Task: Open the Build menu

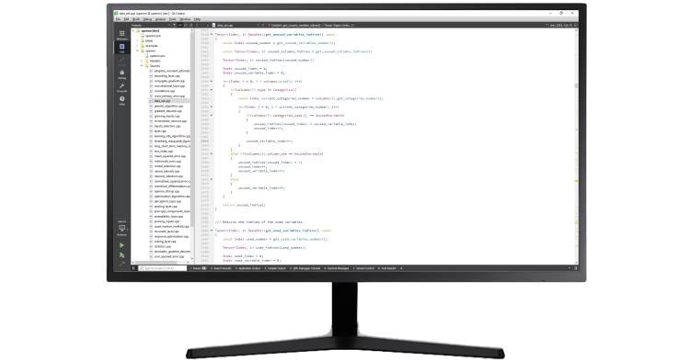Action: 136,19
